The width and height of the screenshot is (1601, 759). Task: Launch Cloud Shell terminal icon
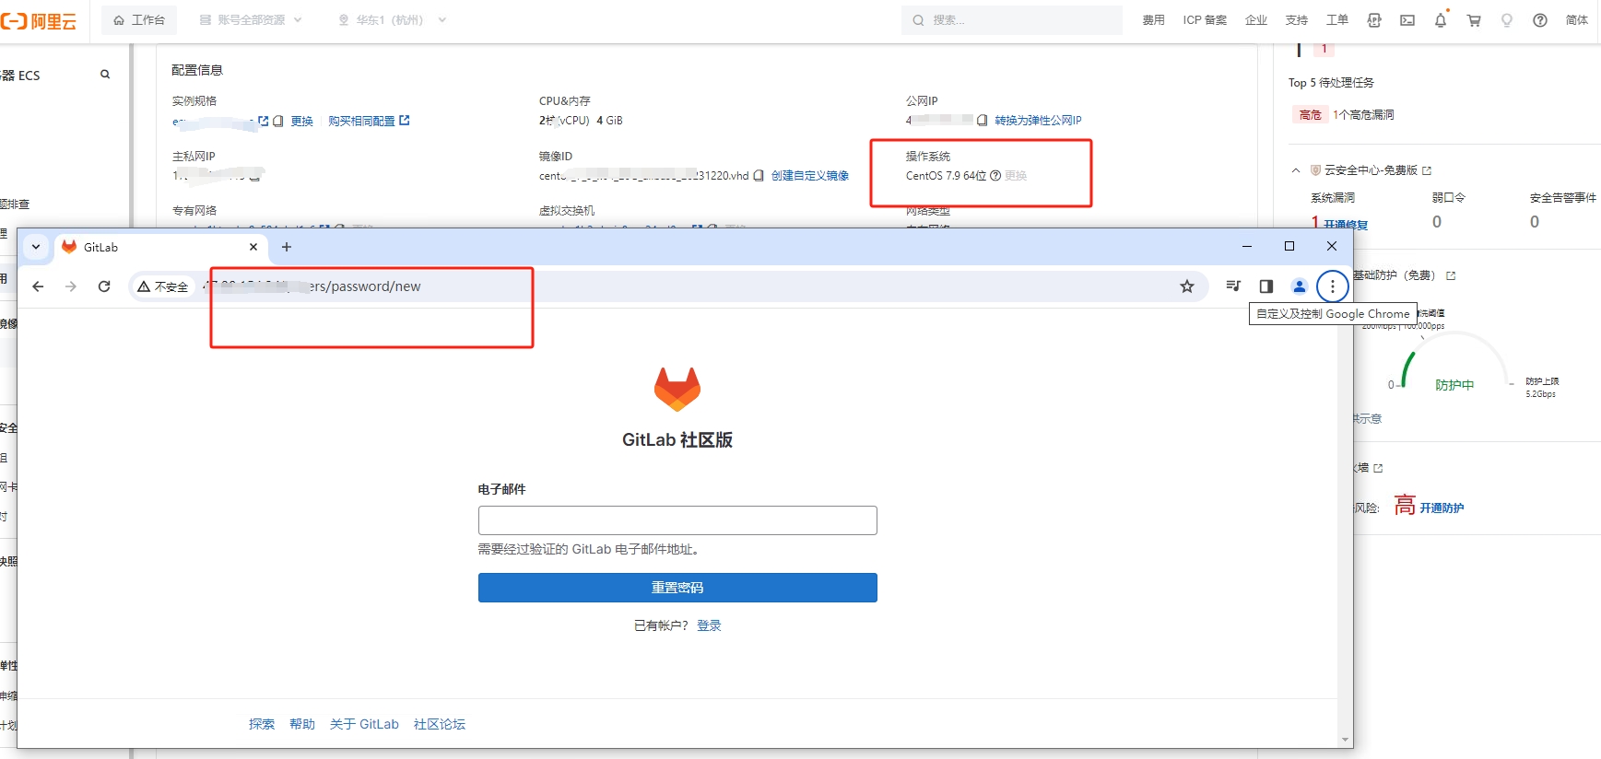coord(1407,20)
